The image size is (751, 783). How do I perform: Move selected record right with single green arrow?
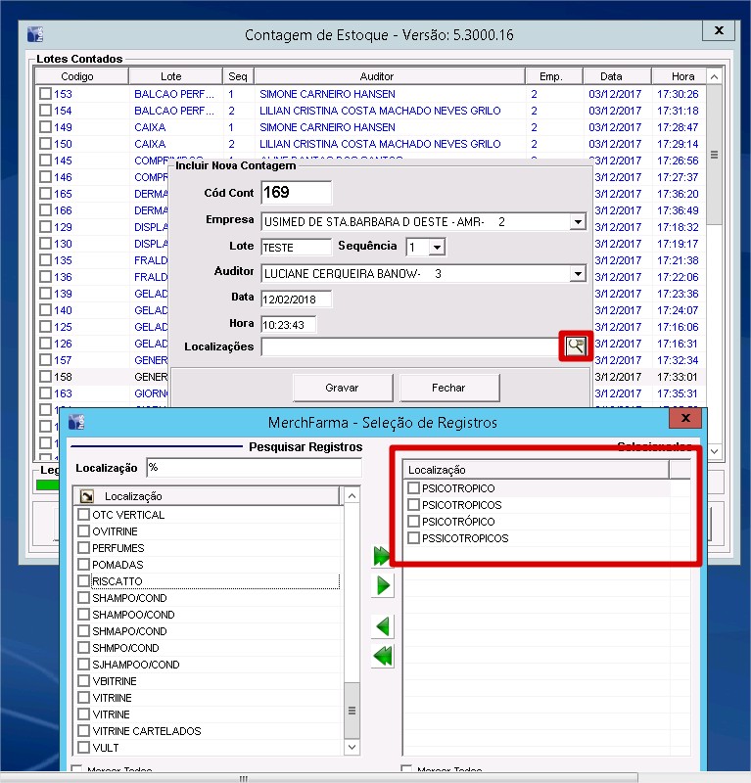383,586
